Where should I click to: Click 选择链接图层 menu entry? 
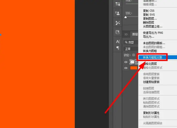[x=151, y=92]
